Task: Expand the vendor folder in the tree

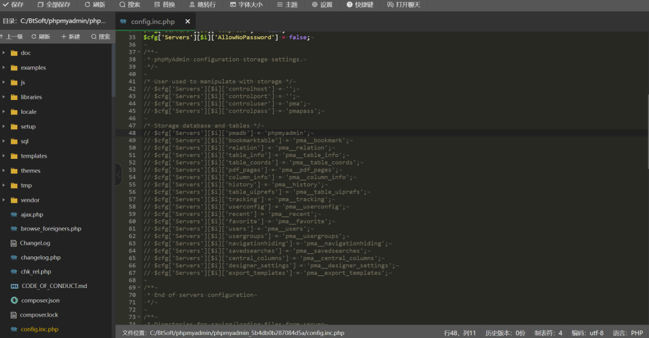Action: click(30, 200)
